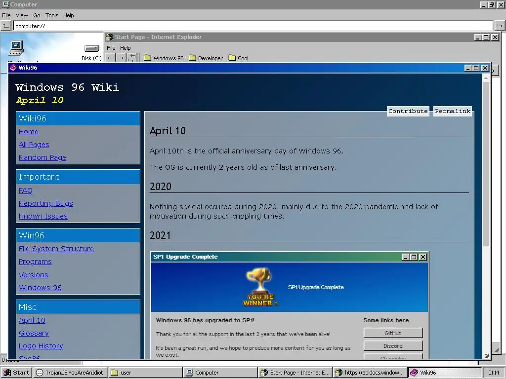The image size is (506, 379).
Task: Open Help menu in Internet Exploder
Action: tap(125, 48)
